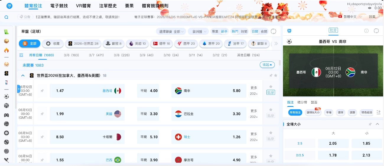
Task: Switch to 夜間 night theme
Action: [x=264, y=32]
